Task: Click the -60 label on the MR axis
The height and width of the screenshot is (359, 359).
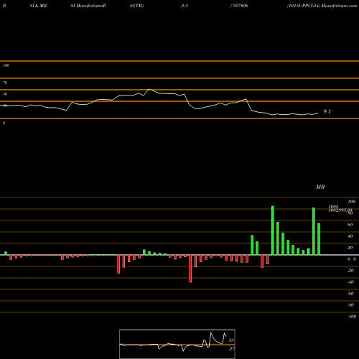Action: point(350,294)
